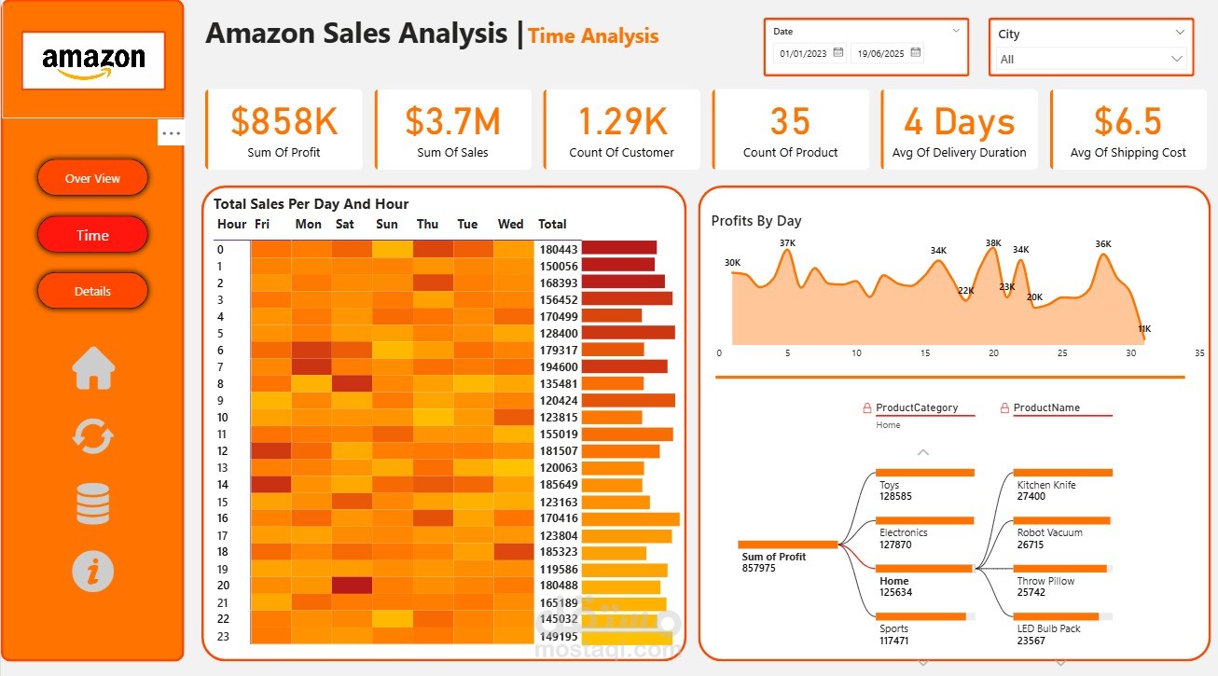This screenshot has width=1218, height=676.
Task: Click the info icon in the sidebar
Action: 93,571
